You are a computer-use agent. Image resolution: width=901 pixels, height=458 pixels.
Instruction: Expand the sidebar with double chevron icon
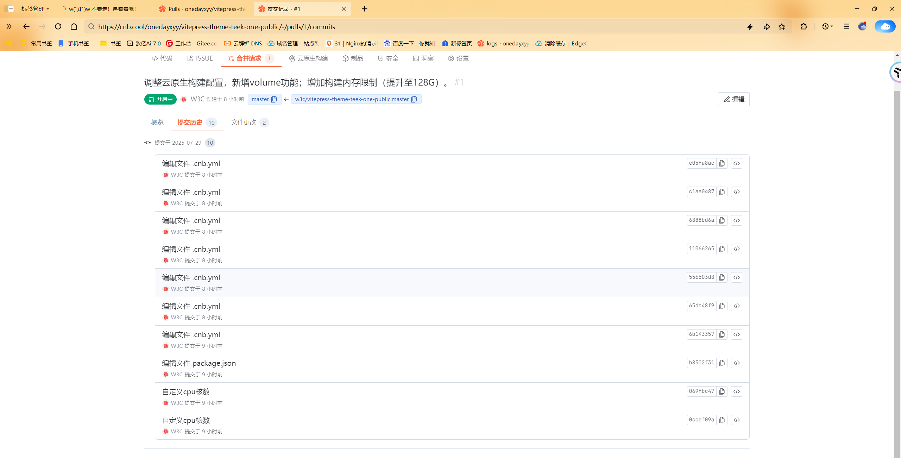9,26
